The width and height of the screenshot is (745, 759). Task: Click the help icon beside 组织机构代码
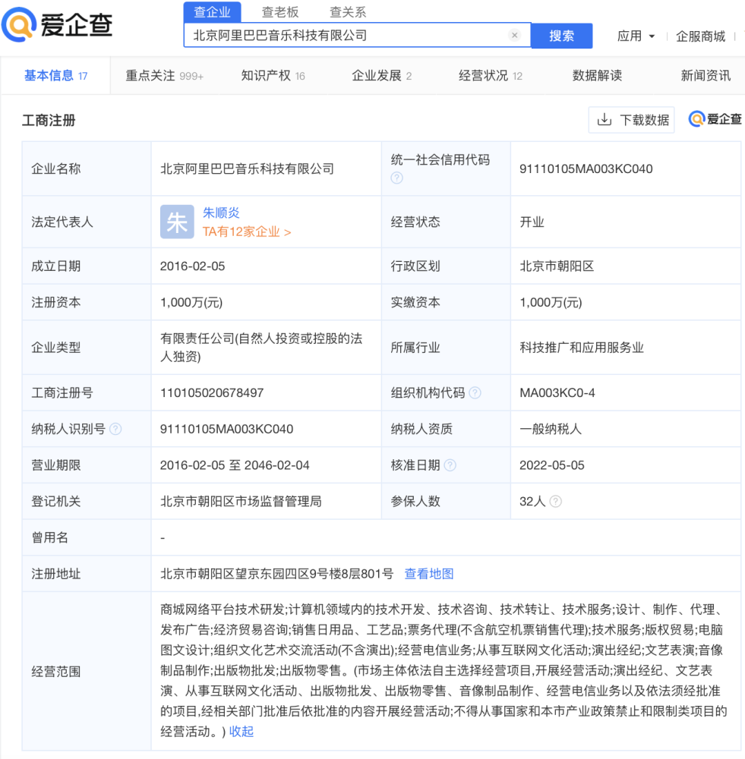tap(475, 392)
